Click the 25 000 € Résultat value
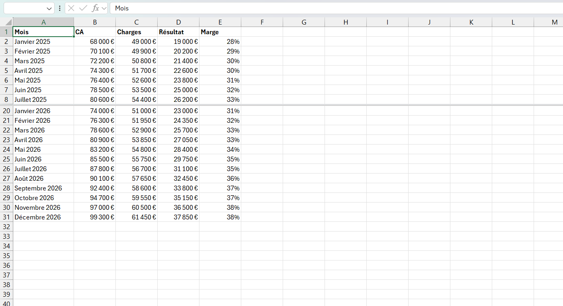The width and height of the screenshot is (563, 306). (x=179, y=90)
